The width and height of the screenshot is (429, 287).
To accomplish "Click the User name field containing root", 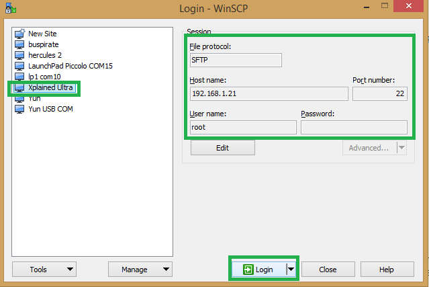I will point(243,127).
